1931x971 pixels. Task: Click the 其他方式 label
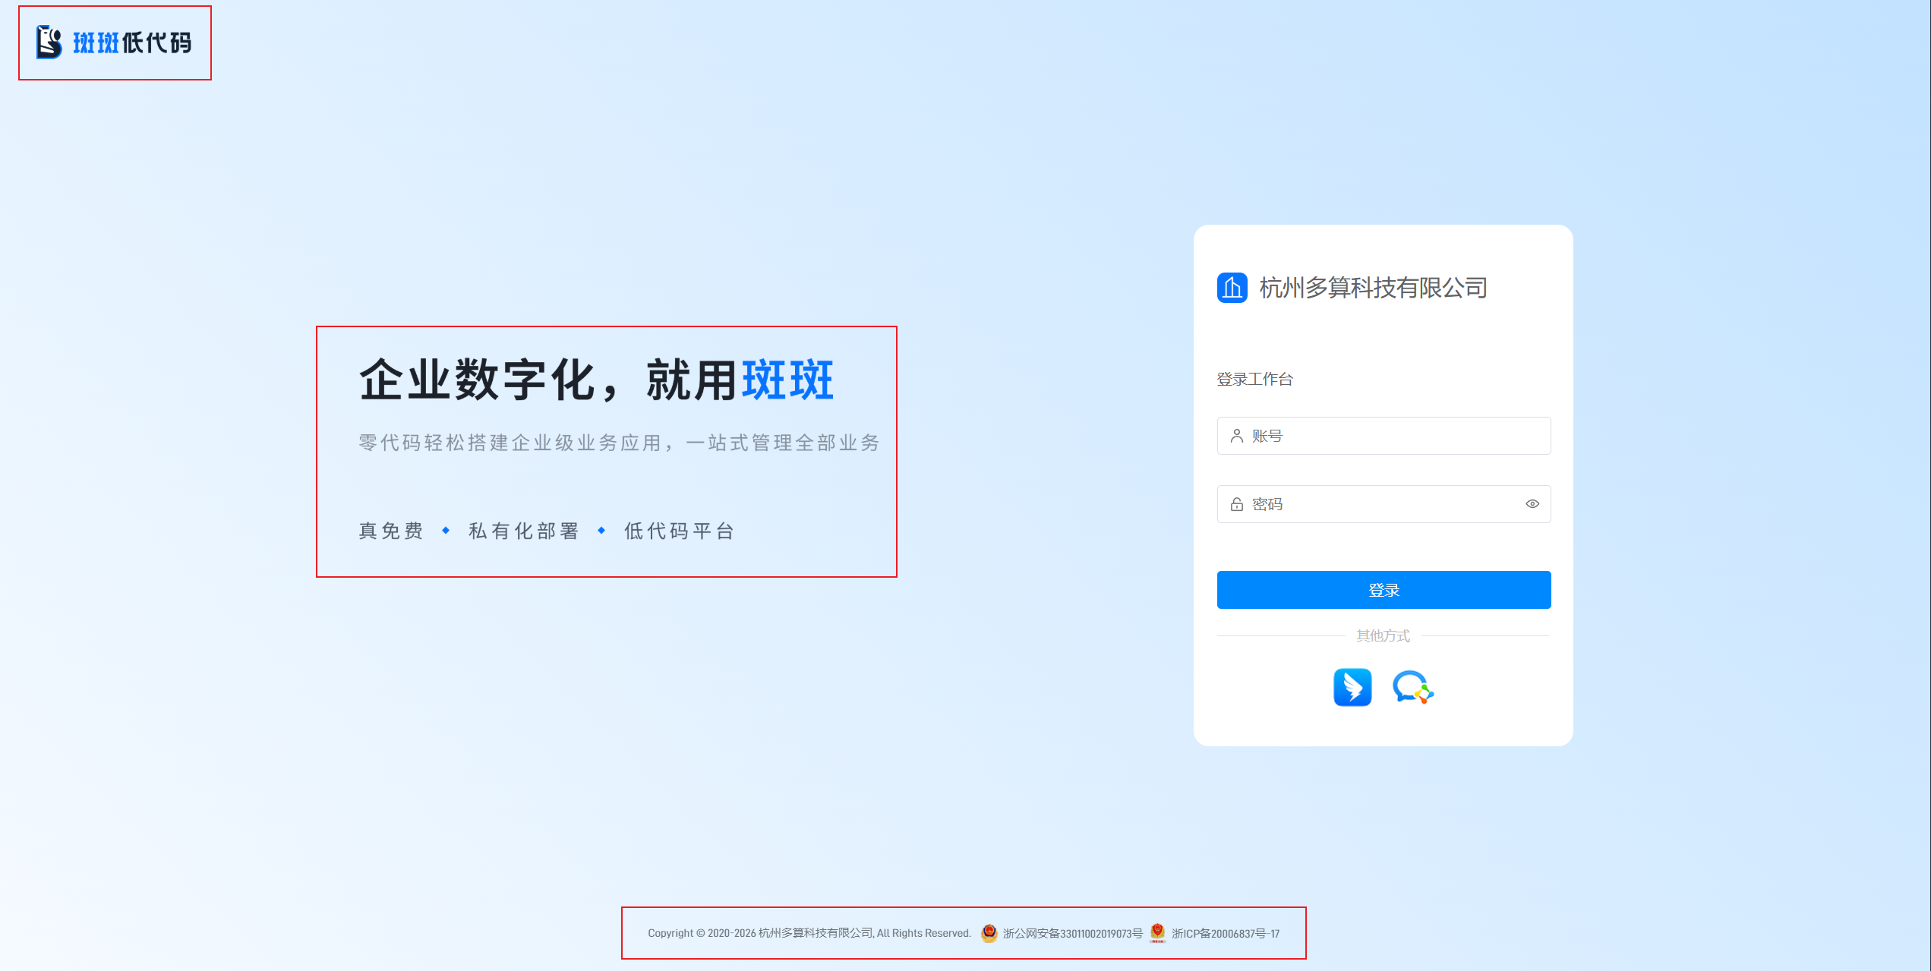pos(1383,636)
